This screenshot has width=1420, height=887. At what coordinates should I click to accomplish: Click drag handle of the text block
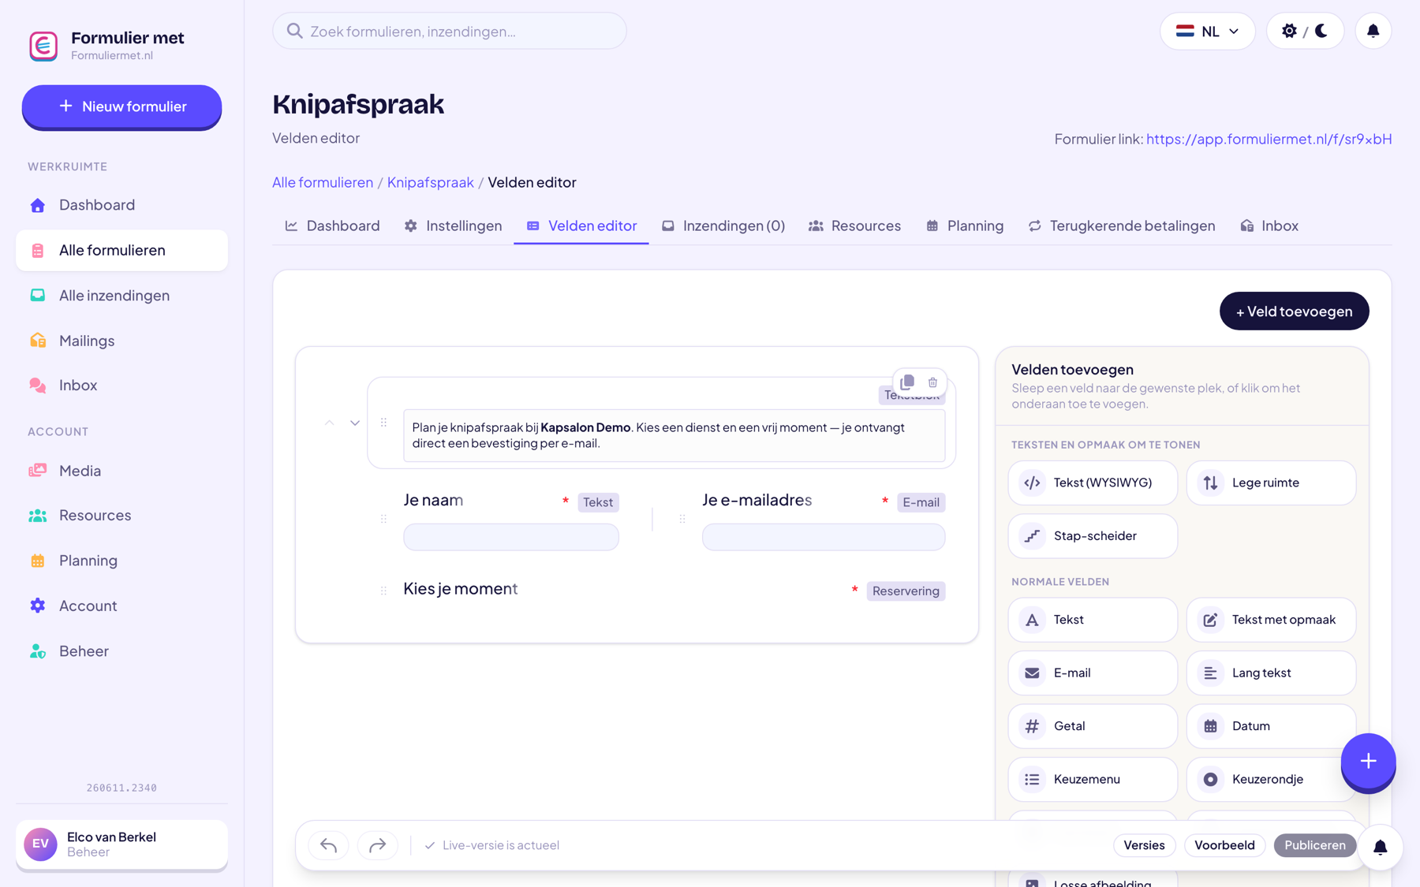(x=383, y=423)
